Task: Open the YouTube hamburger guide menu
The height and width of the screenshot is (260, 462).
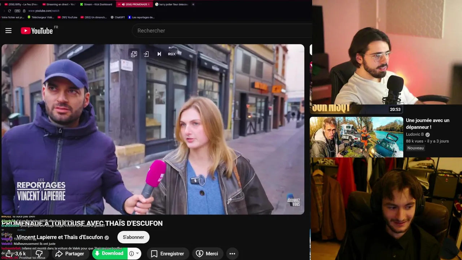Action: point(8,31)
